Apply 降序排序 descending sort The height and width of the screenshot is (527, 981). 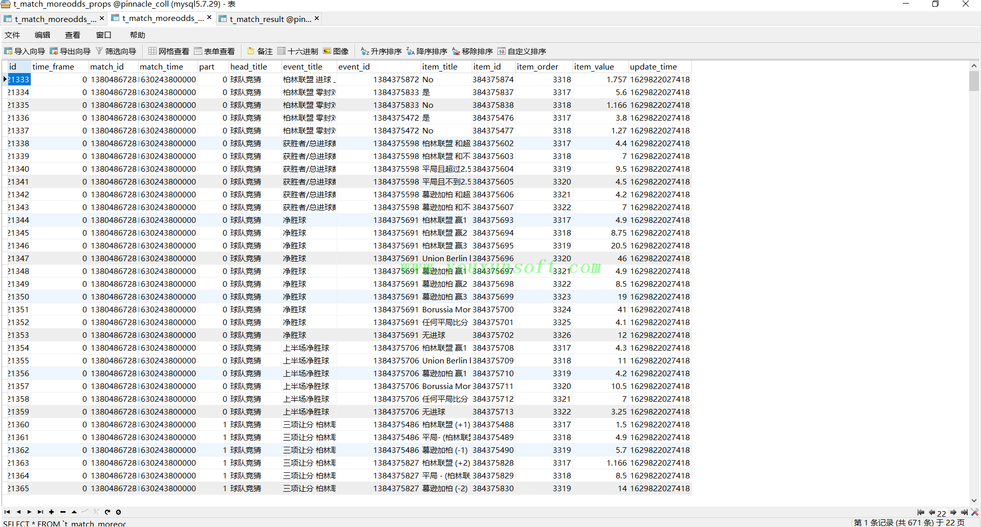coord(427,51)
